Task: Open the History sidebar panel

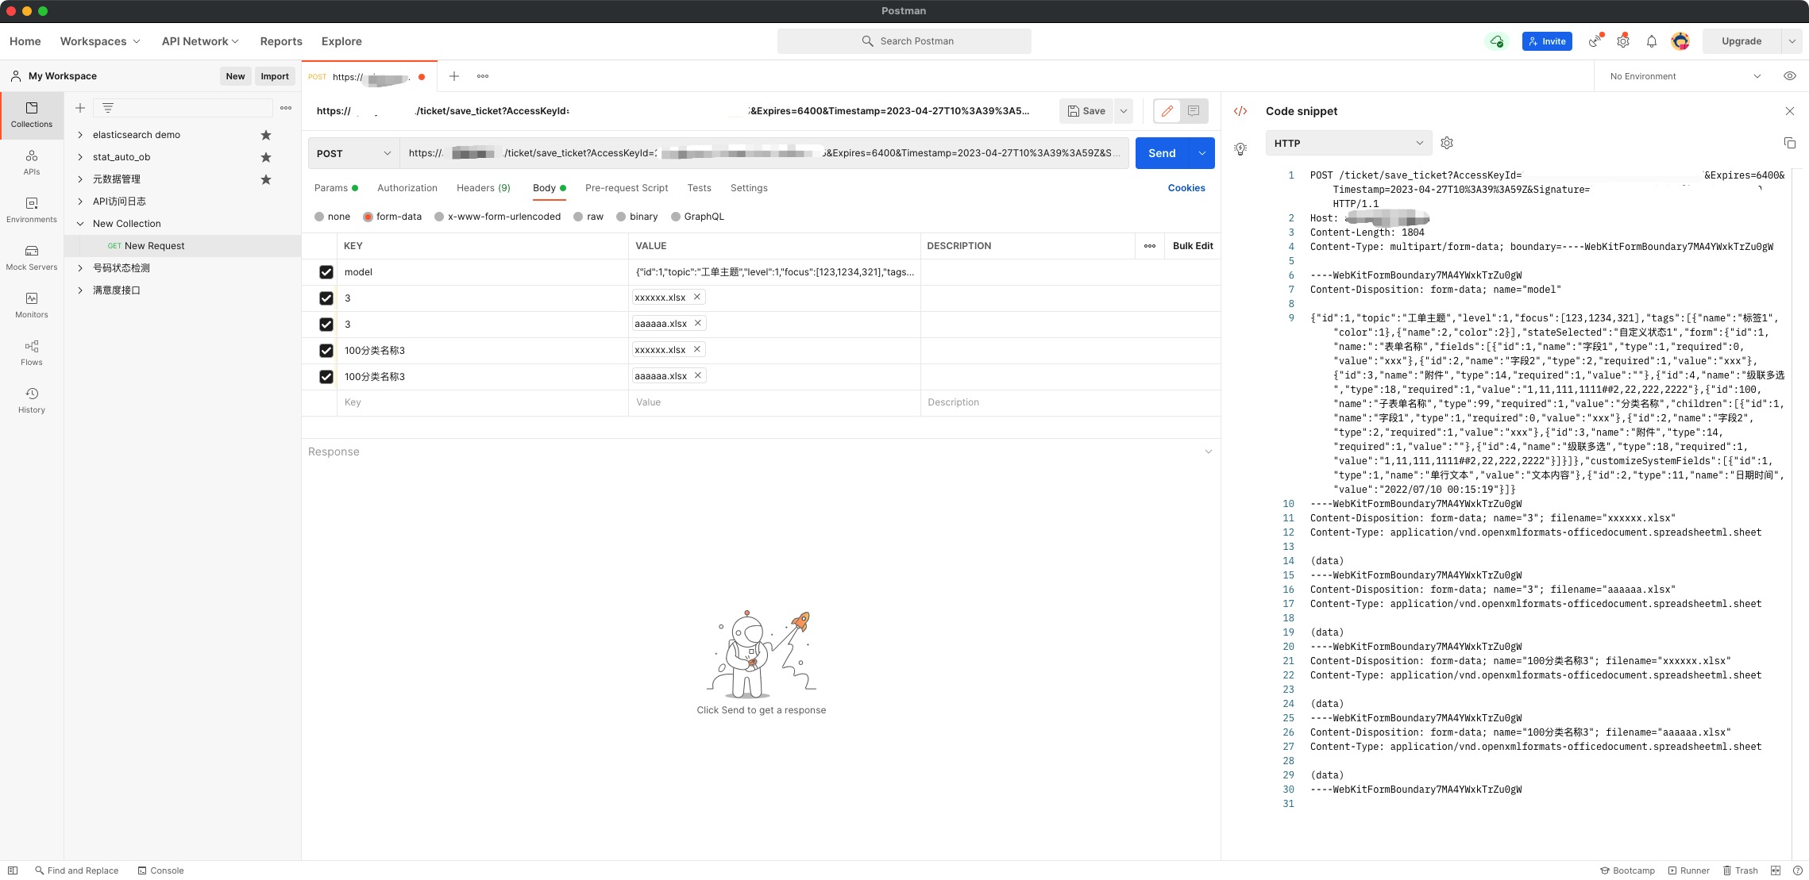Action: [32, 401]
